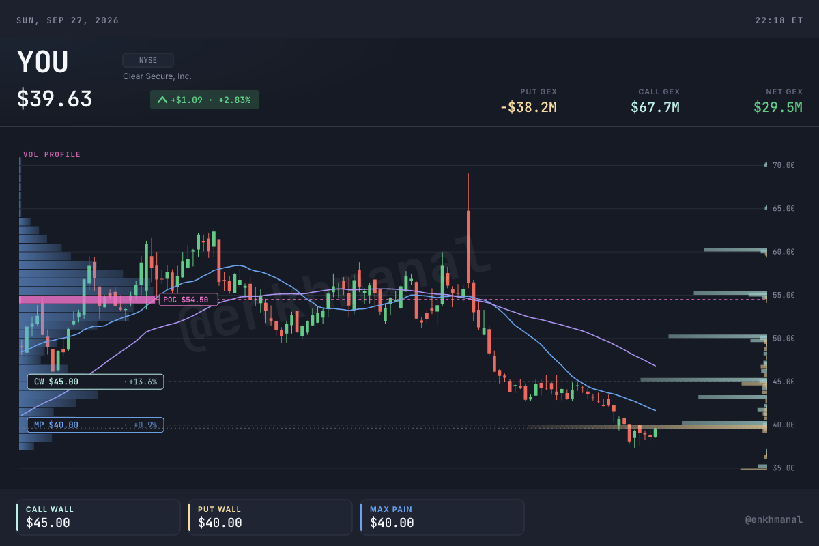The width and height of the screenshot is (819, 546).
Task: Click the MP $40.00 level label
Action: (96, 425)
